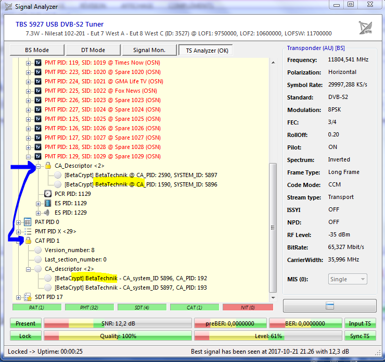Expand the SDT PID 17 tree node
Viewport: 385px width, 362px height.
click(x=19, y=297)
